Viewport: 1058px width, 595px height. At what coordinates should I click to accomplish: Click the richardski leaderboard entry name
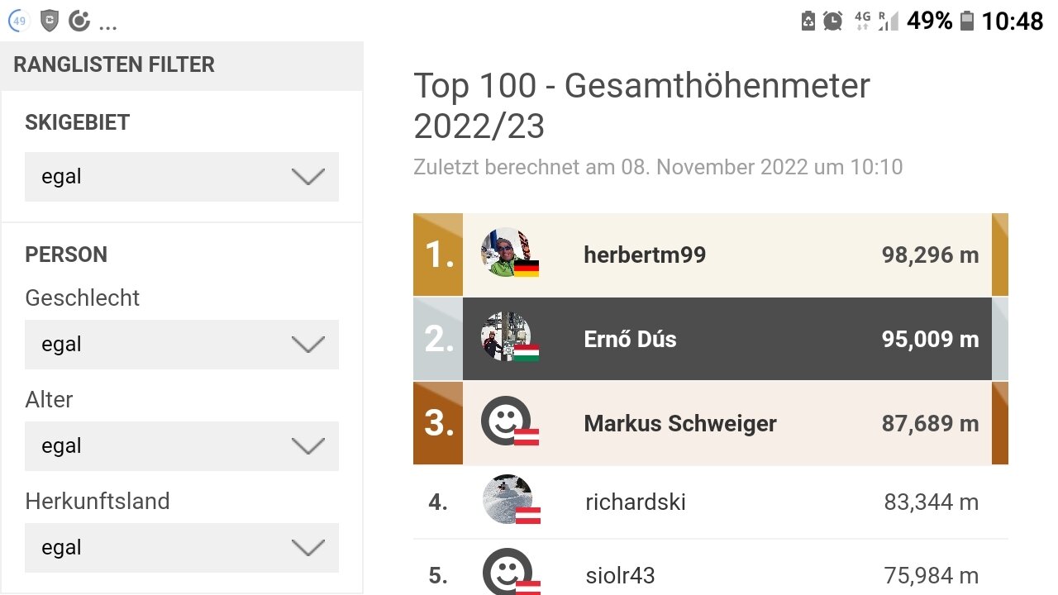(x=635, y=502)
